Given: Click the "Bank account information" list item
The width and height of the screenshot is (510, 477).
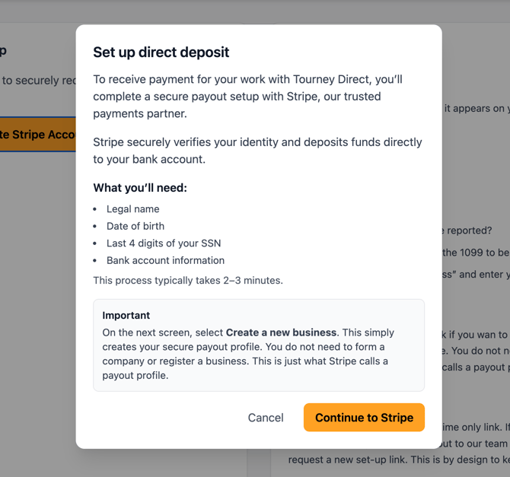Looking at the screenshot, I should click(x=165, y=260).
